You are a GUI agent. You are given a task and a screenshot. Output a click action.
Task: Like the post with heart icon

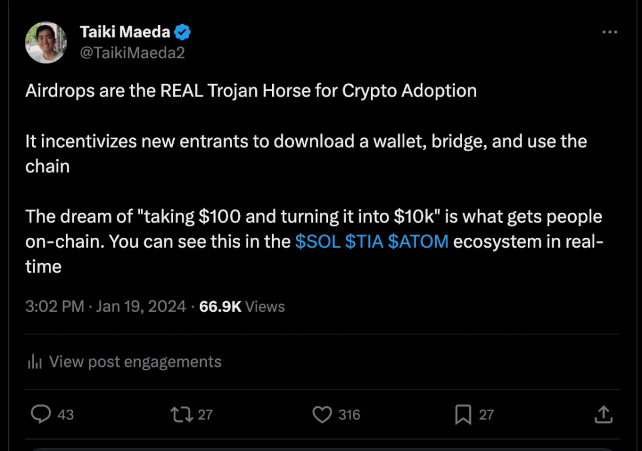point(322,414)
